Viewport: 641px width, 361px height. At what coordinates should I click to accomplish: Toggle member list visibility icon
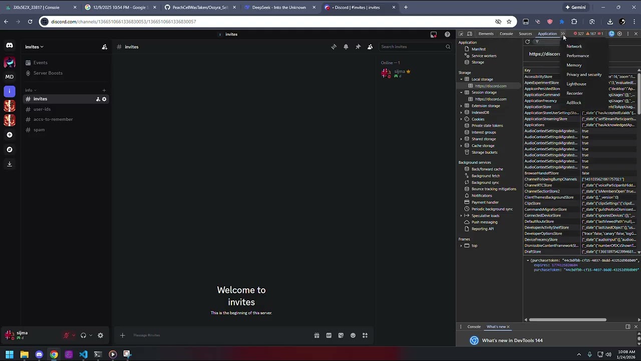point(370,47)
